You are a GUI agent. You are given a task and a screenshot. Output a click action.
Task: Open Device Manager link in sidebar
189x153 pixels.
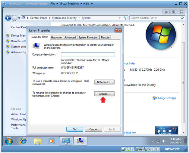tap(18, 35)
